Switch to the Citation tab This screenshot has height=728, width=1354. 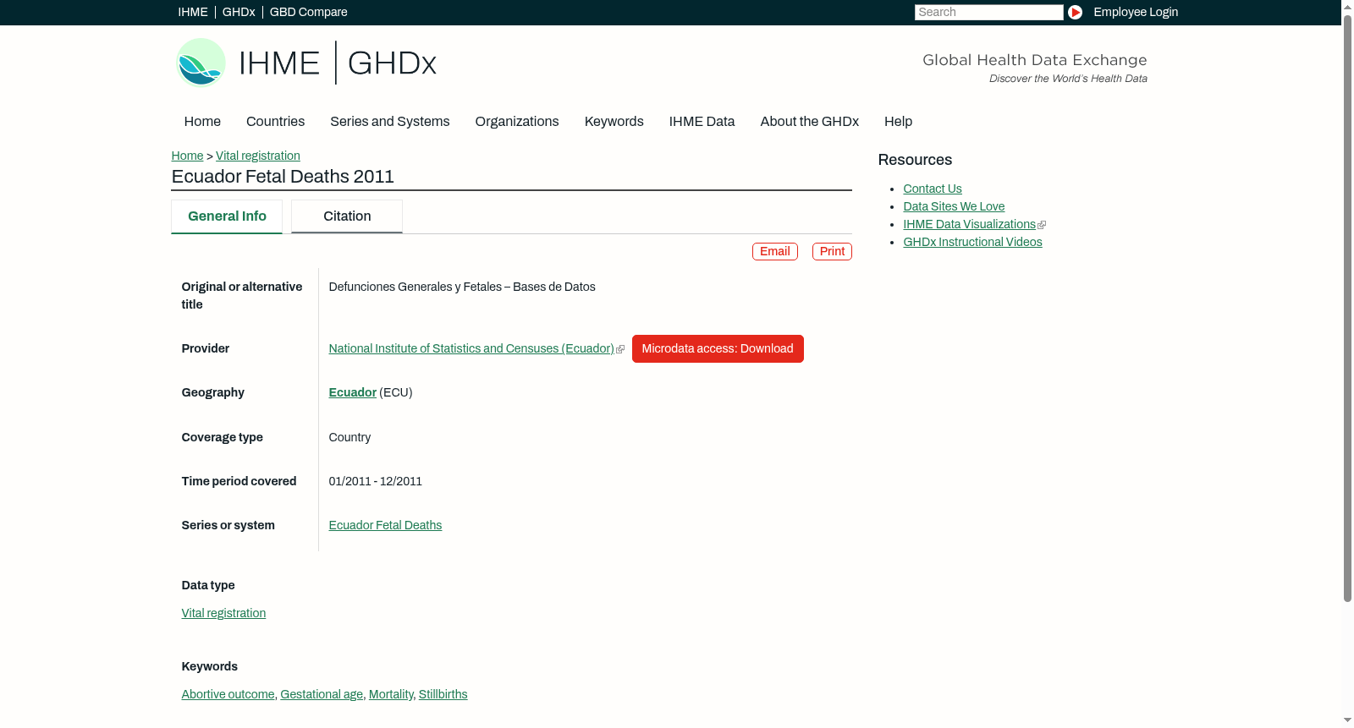pyautogui.click(x=347, y=216)
